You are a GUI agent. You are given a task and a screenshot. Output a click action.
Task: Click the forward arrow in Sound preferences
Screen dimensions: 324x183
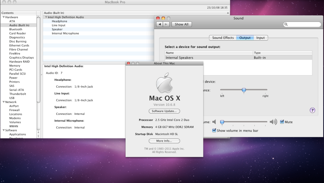coord(166,24)
